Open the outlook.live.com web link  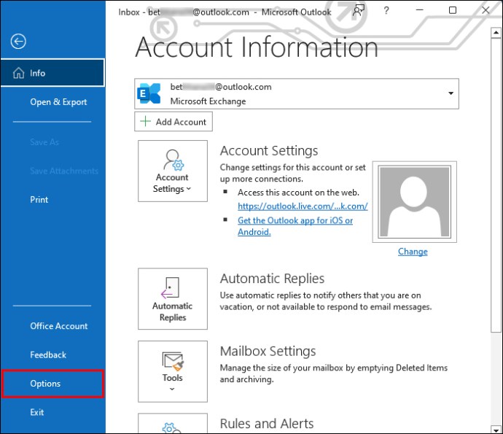[303, 206]
